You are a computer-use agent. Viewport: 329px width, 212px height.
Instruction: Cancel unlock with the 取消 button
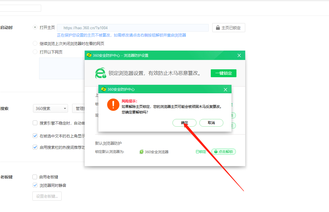(x=211, y=123)
